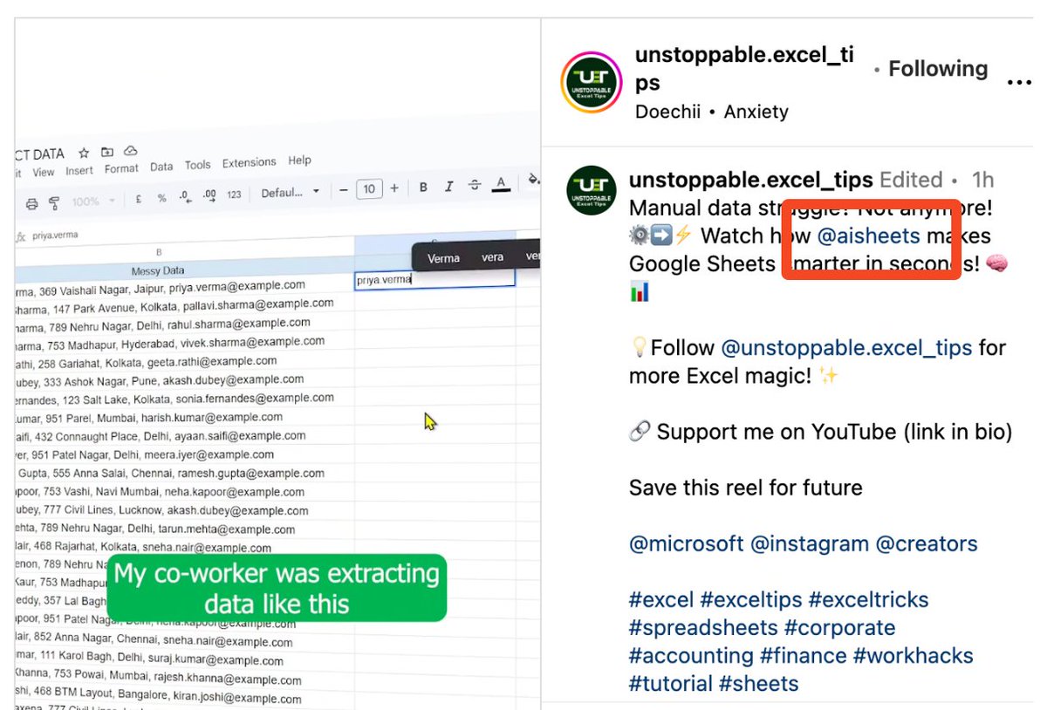Open the View menu
Viewport: 1047px width, 710px height.
pos(44,173)
